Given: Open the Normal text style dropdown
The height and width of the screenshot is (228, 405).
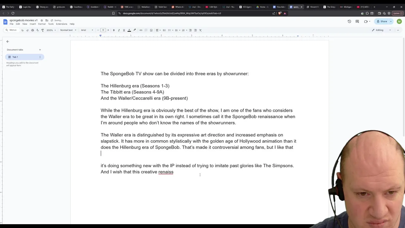Looking at the screenshot, I should [68, 30].
